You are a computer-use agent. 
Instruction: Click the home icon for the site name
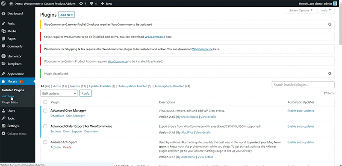(11, 4)
